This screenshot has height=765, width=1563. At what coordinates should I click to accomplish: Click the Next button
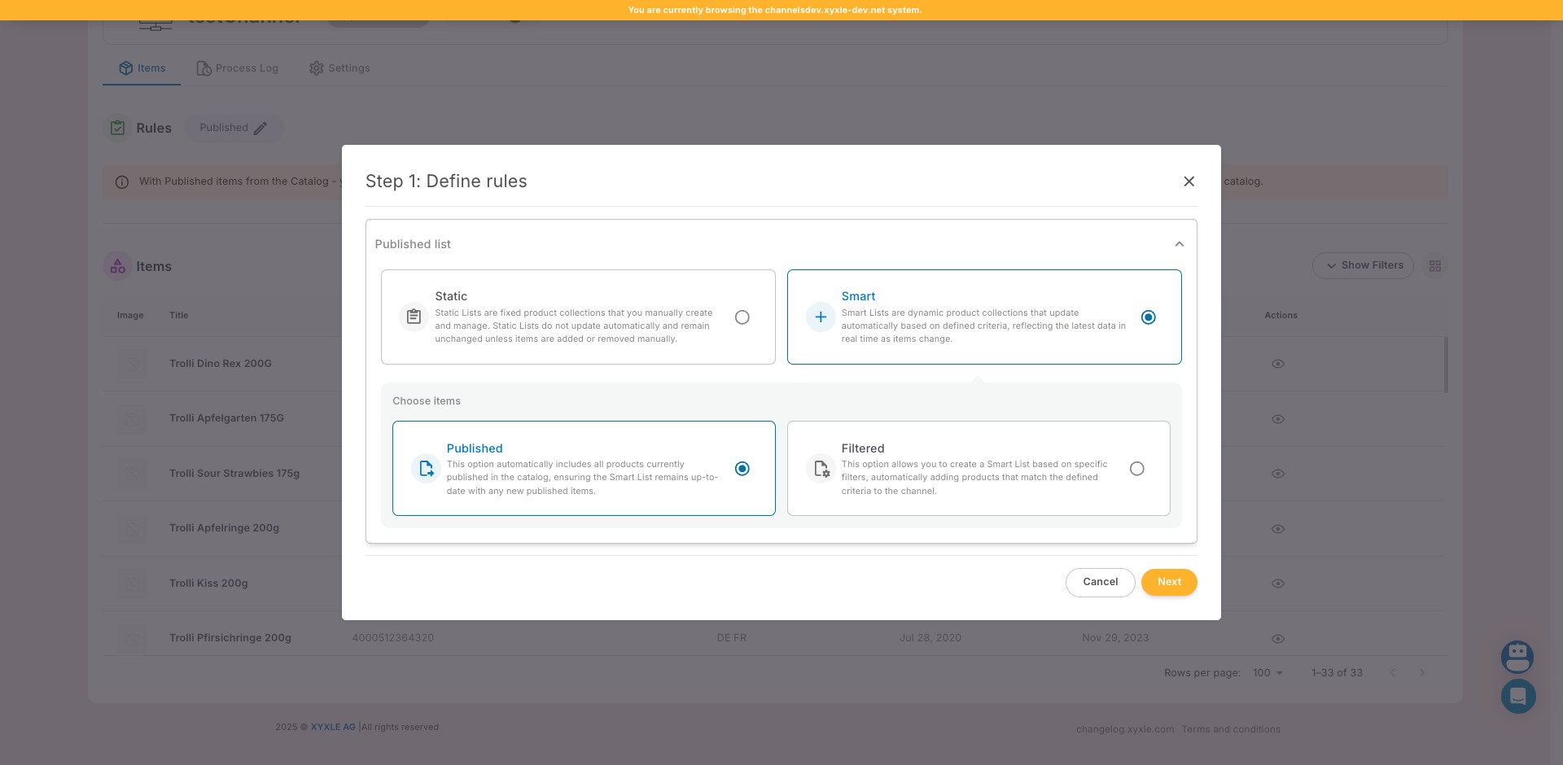pyautogui.click(x=1169, y=582)
